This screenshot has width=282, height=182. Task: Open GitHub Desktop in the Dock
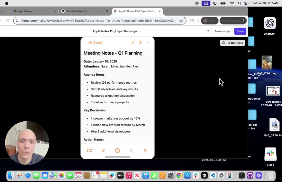250,175
